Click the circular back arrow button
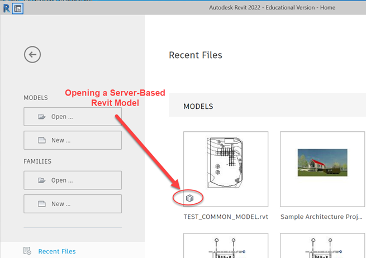The width and height of the screenshot is (366, 258). pyautogui.click(x=32, y=54)
